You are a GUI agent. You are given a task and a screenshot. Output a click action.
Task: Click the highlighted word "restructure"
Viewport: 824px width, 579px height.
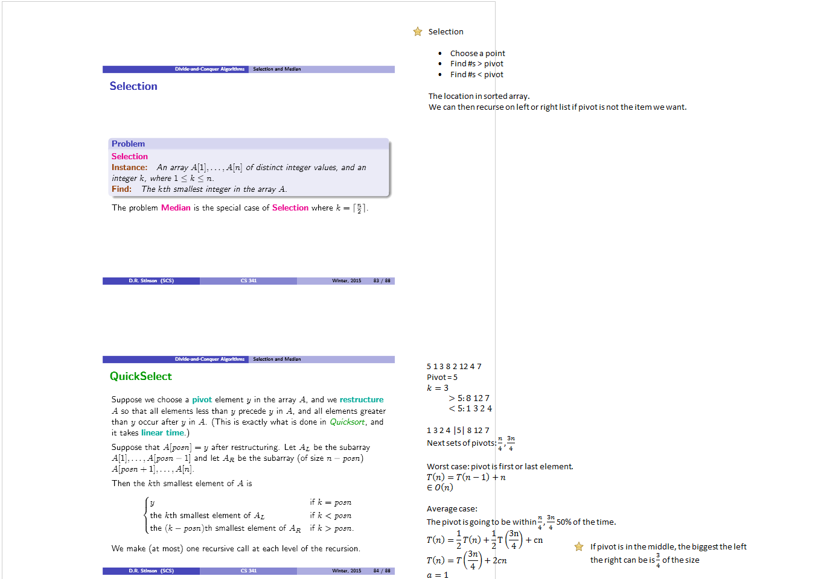pyautogui.click(x=361, y=400)
